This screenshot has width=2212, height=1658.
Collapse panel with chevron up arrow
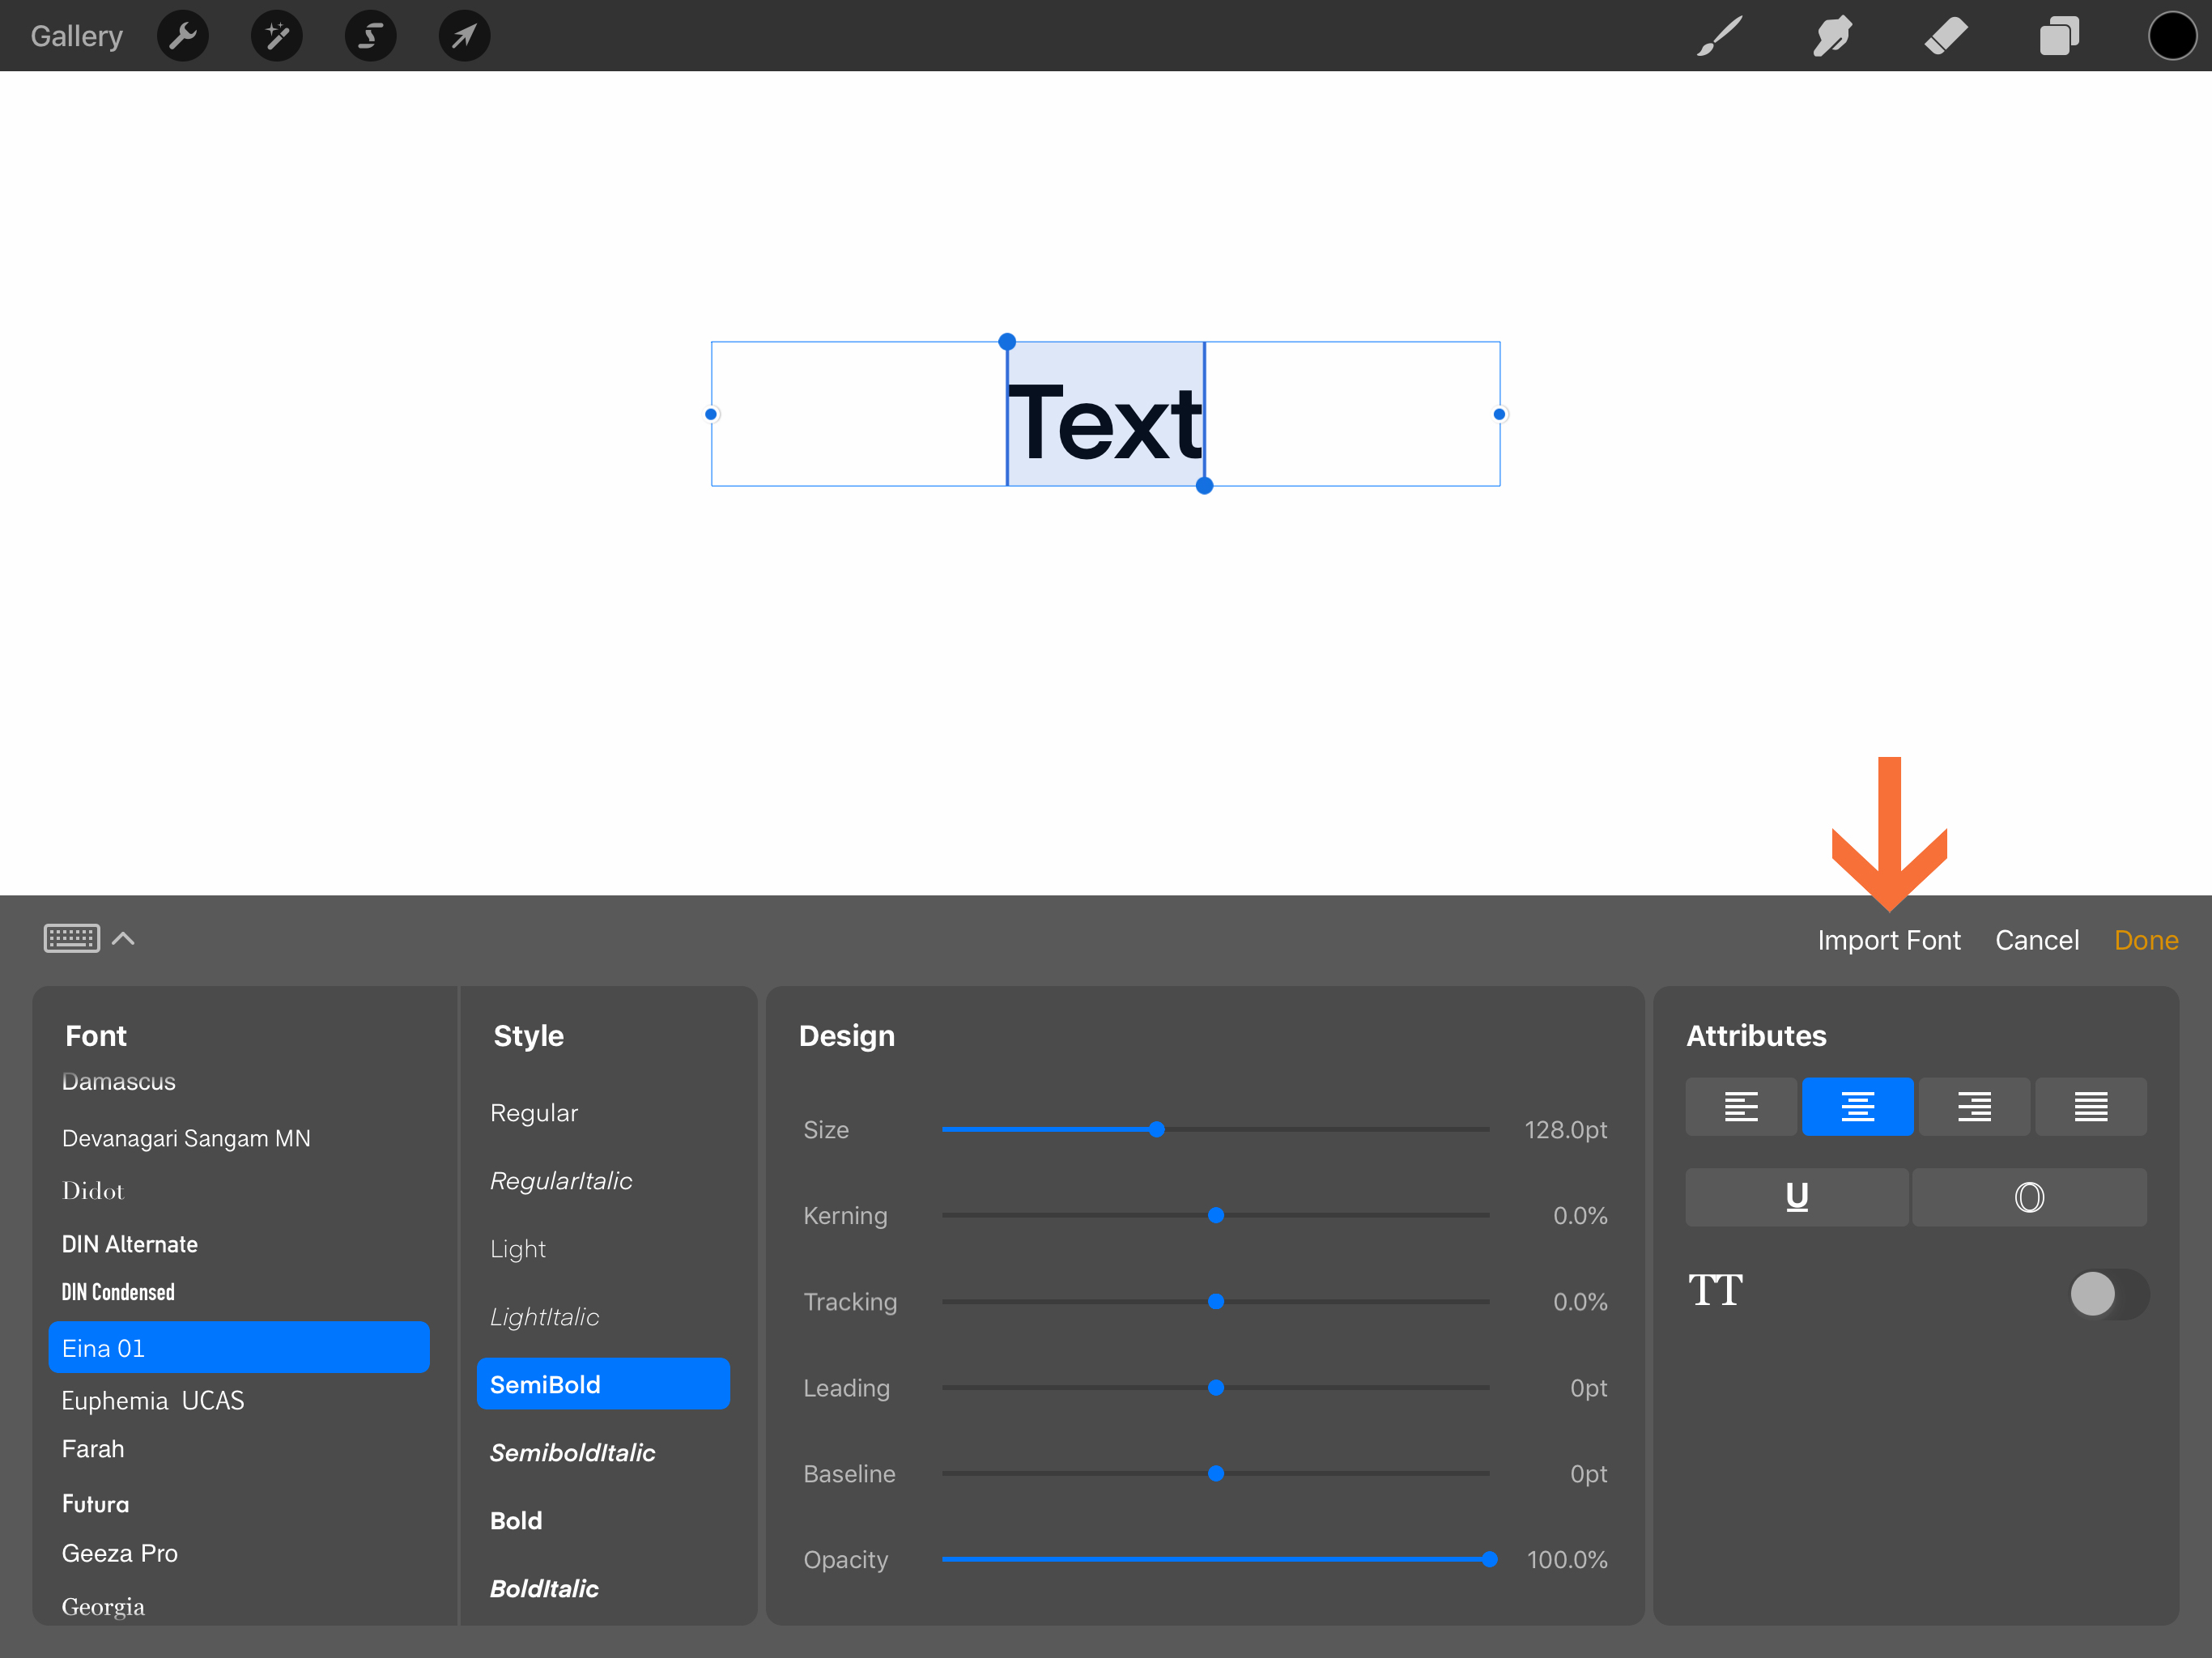[x=123, y=938]
